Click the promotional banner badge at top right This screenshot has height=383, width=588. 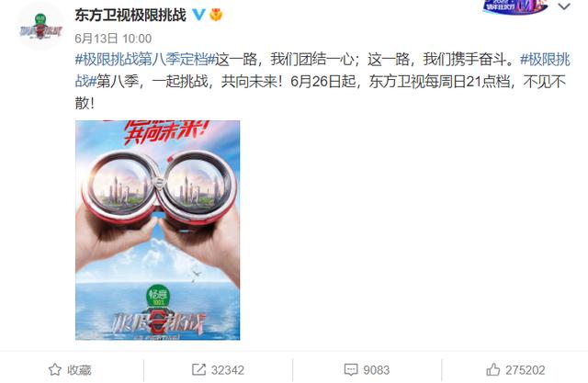point(515,6)
